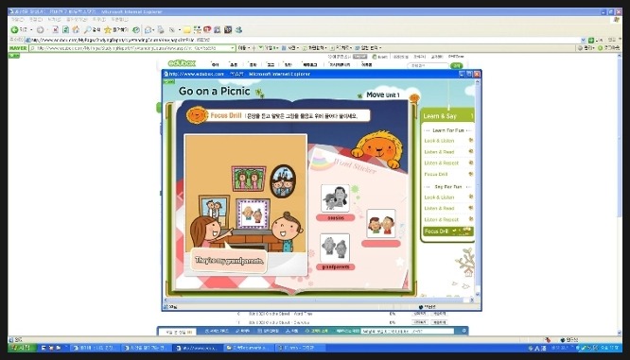Image resolution: width=630 pixels, height=360 pixels.
Task: Open highlighted Focus Drill at sidebar bottom
Action: [x=448, y=231]
